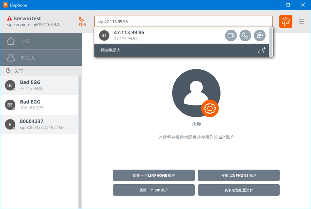Screen dimensions: 311x209
Task: Select the 47.113.99.95 search result name
Action: pos(129,33)
